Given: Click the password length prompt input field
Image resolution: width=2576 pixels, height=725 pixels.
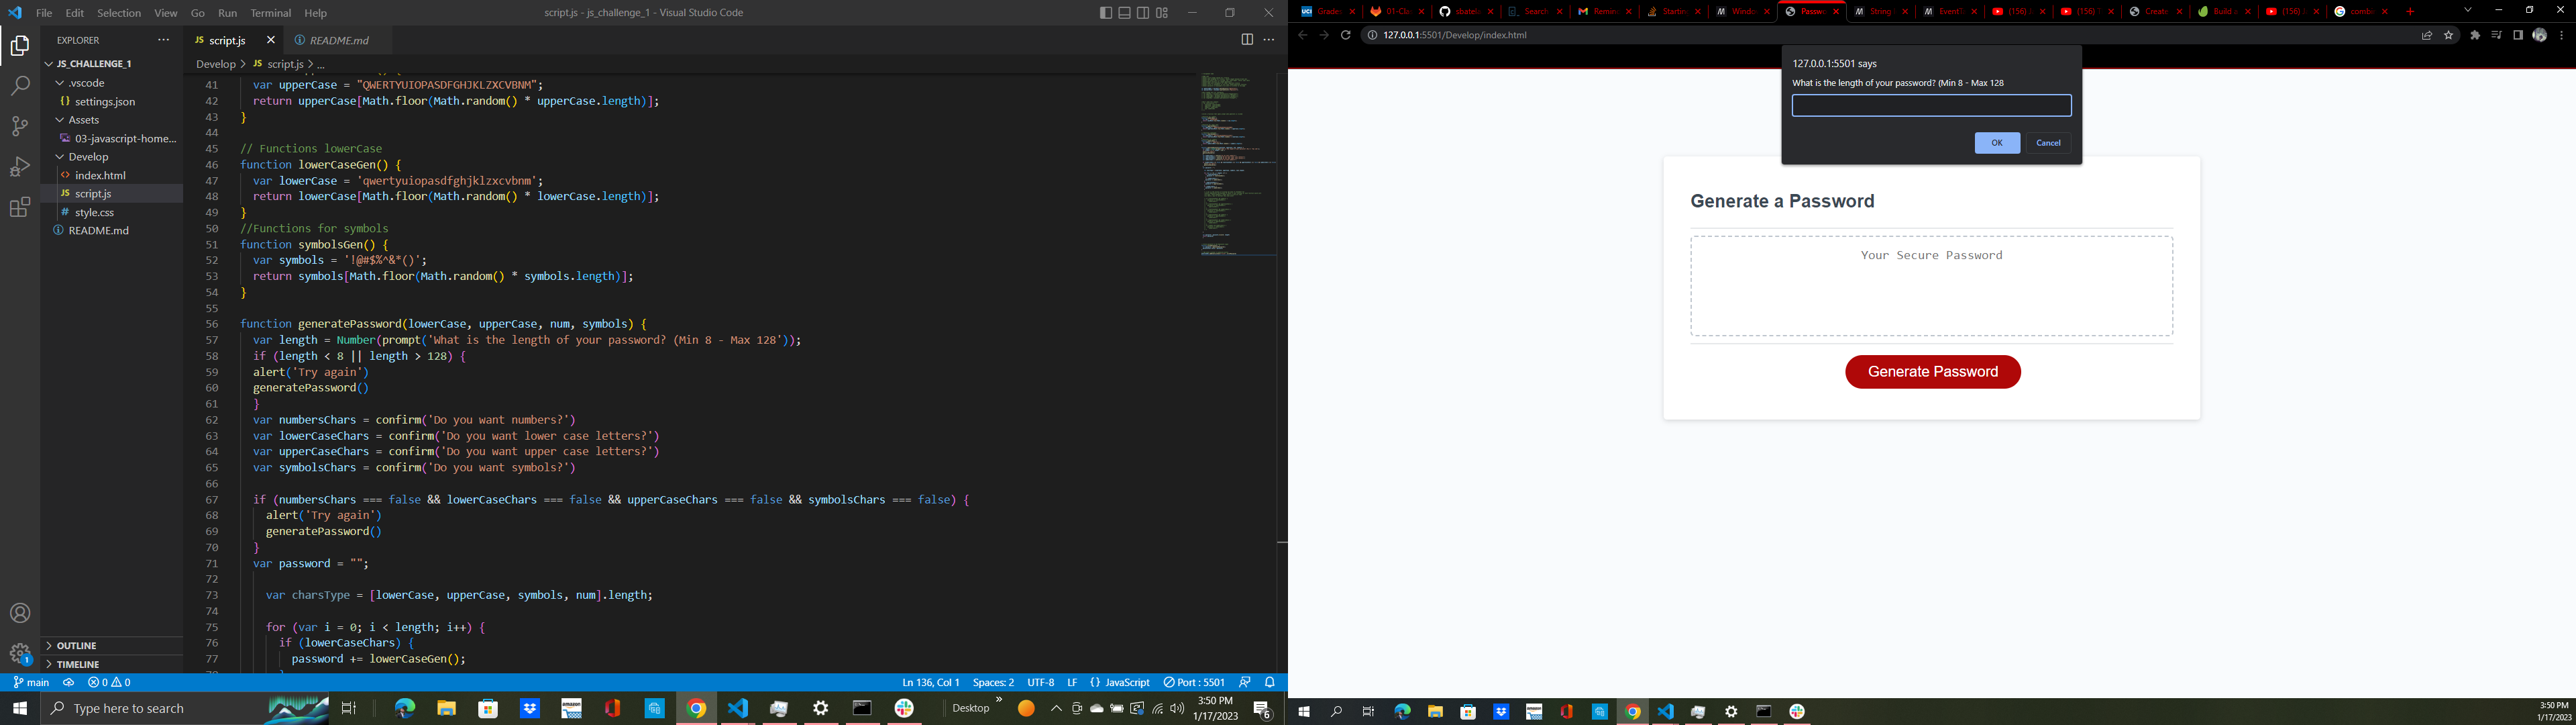Looking at the screenshot, I should [x=1931, y=105].
